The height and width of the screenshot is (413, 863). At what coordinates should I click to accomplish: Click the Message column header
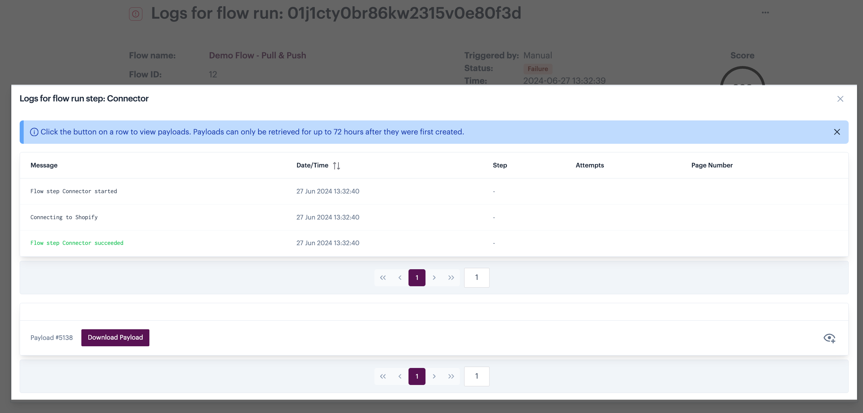coord(44,165)
